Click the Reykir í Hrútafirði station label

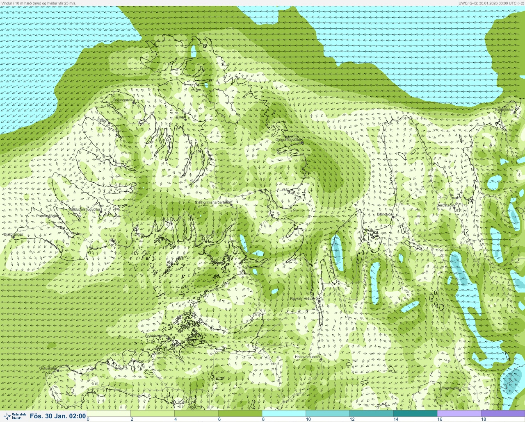tap(305, 299)
